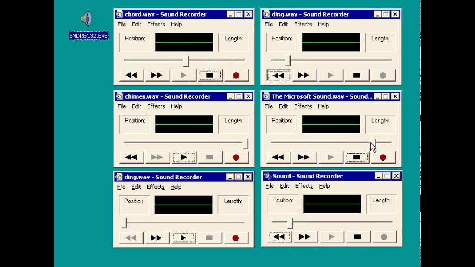The height and width of the screenshot is (267, 475).
Task: Stop recording in the untitled Sound window
Action: [357, 237]
